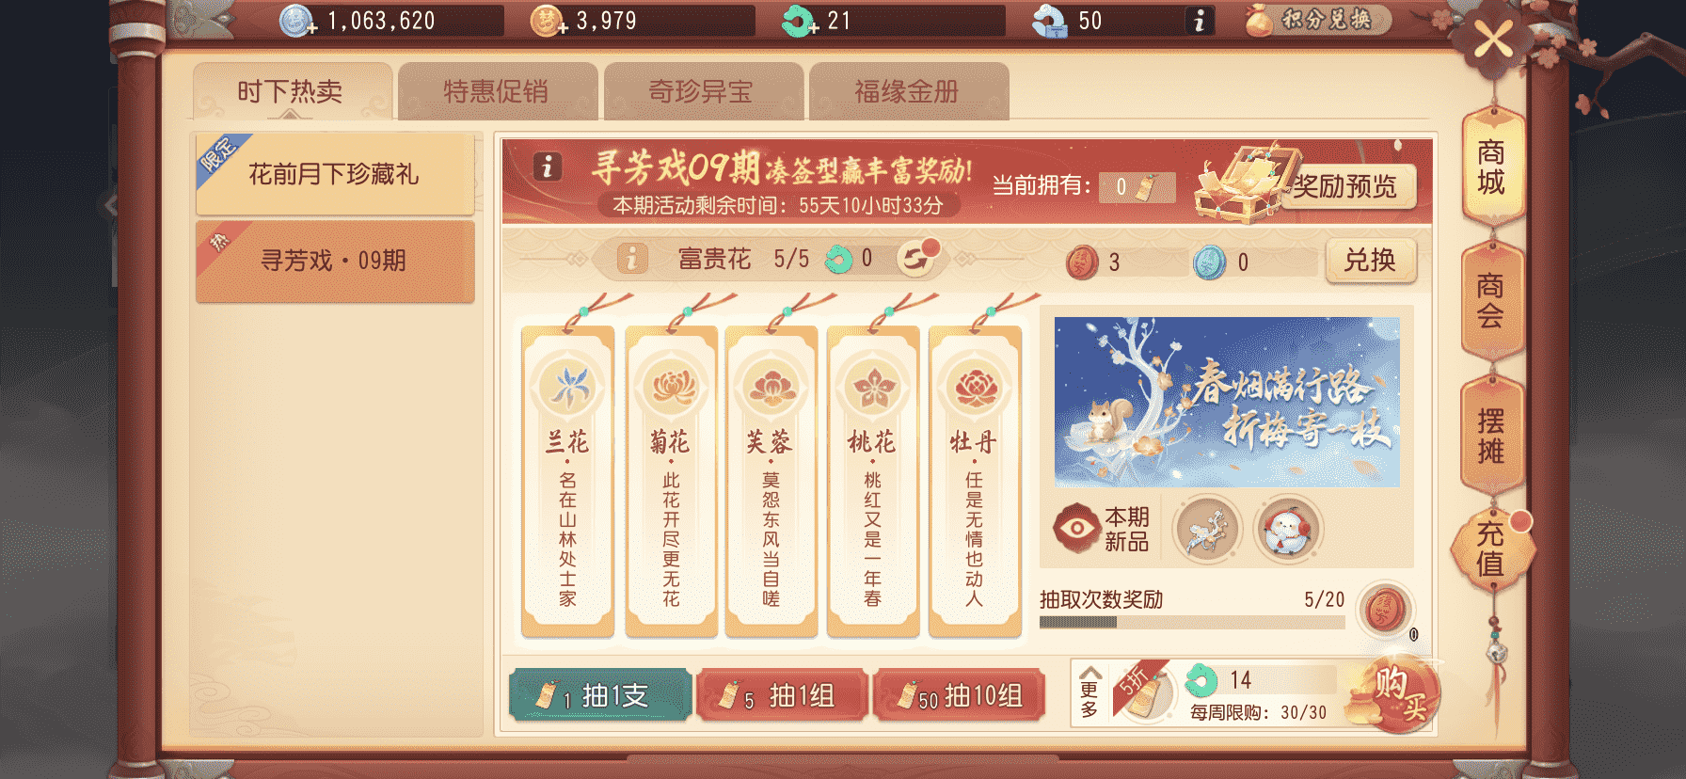Toggle the 本期新品 eye preview icon
This screenshot has width=1686, height=779.
(x=1076, y=529)
